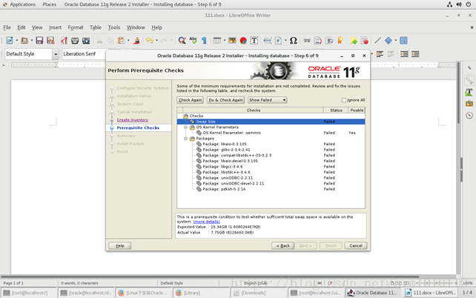Image resolution: width=476 pixels, height=298 pixels.
Task: Click the Insert Hyperlink icon
Action: click(307, 40)
